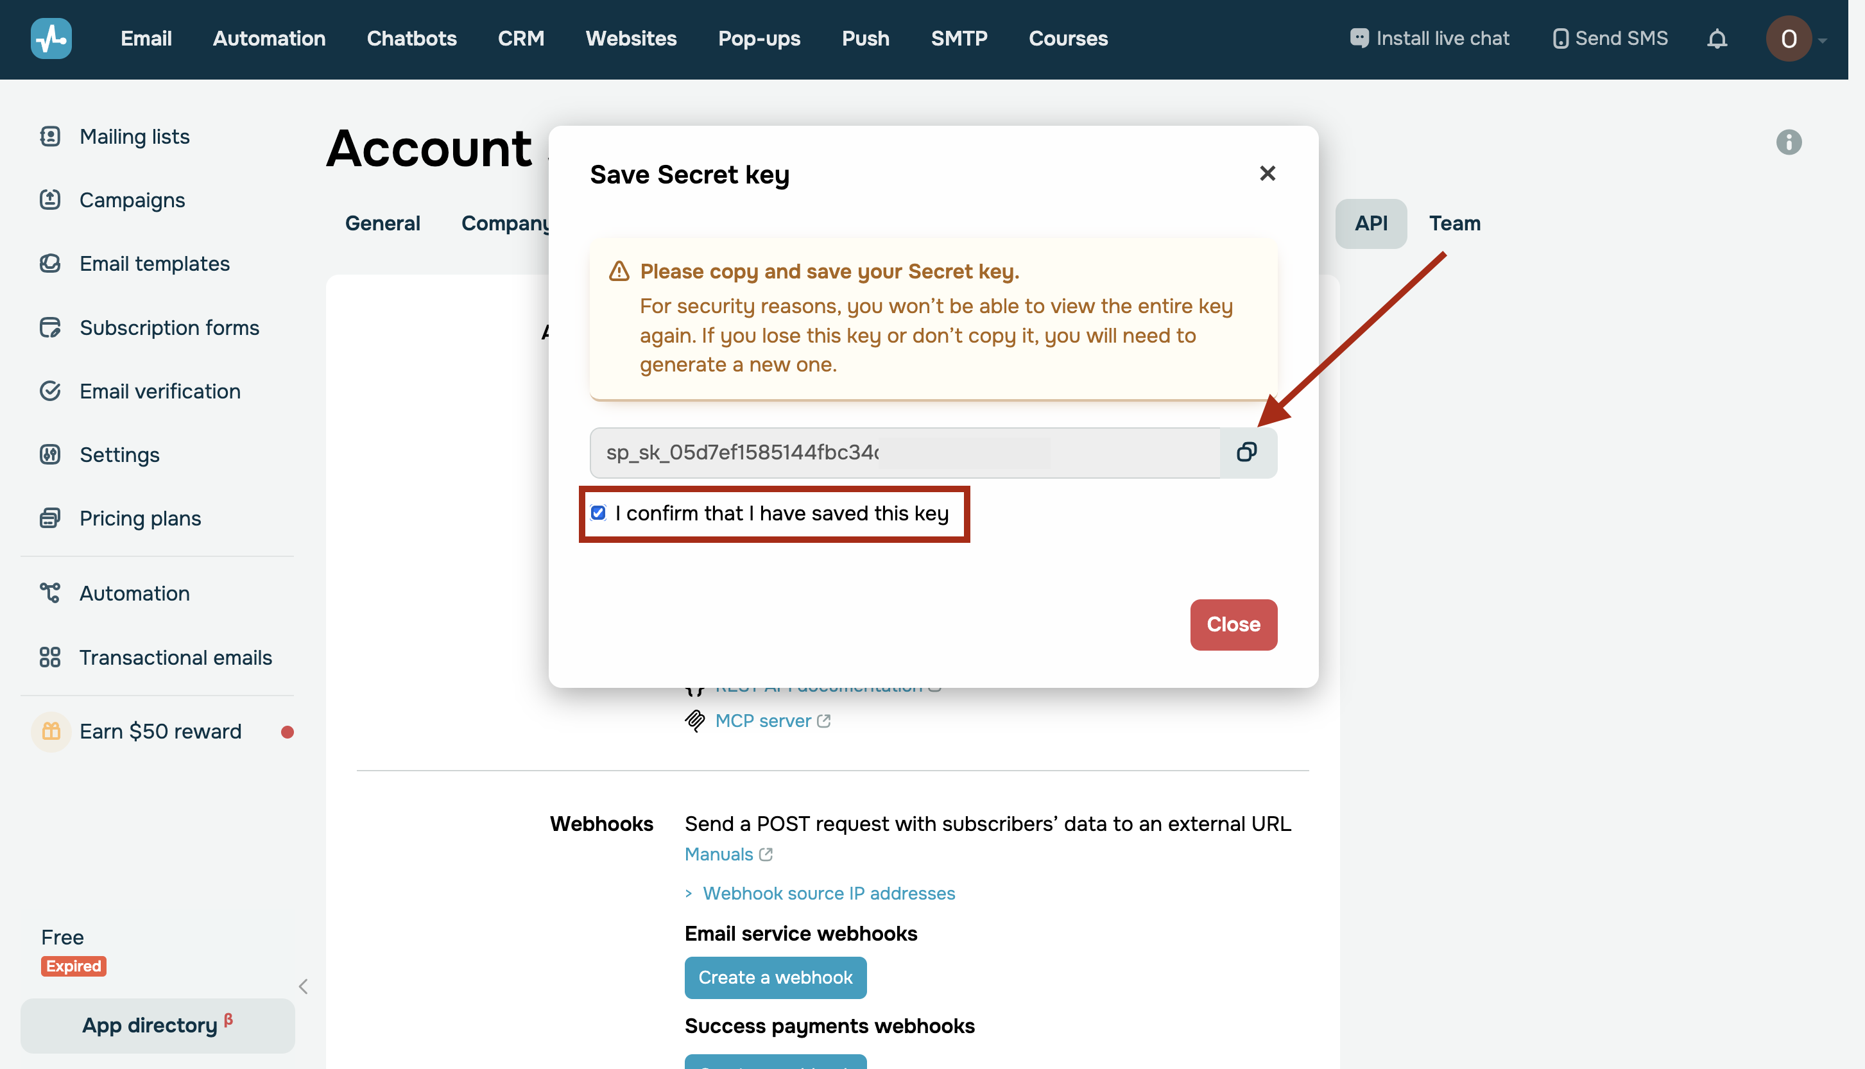The width and height of the screenshot is (1865, 1069).
Task: Click the Expired plan badge
Action: click(73, 966)
